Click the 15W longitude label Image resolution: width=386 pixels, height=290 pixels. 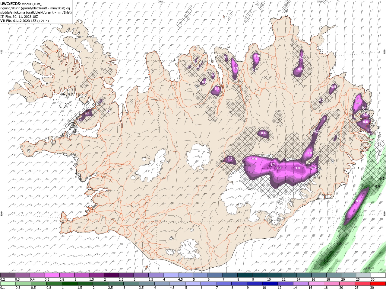(x=319, y=2)
